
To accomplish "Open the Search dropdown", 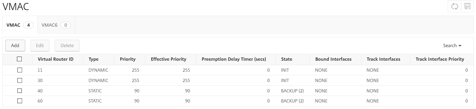I will (452, 46).
